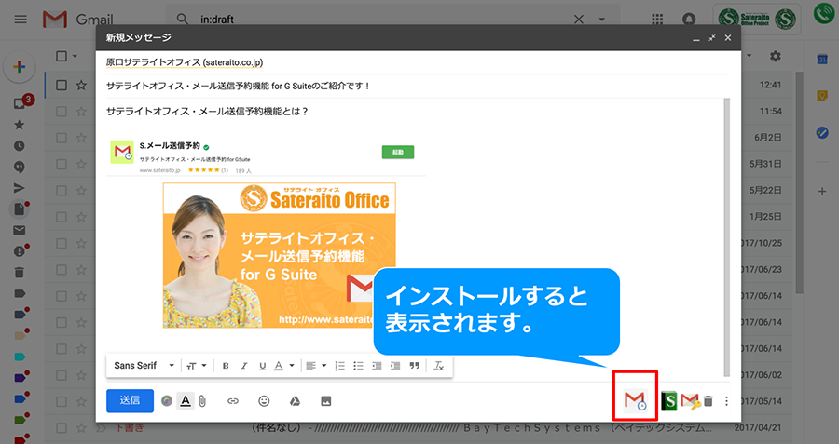This screenshot has height=444, width=839.
Task: Insert a photo using the image icon
Action: click(x=326, y=401)
